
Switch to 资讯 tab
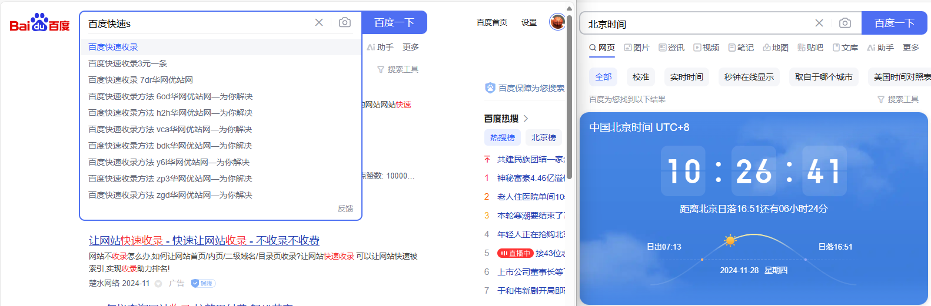click(x=671, y=48)
